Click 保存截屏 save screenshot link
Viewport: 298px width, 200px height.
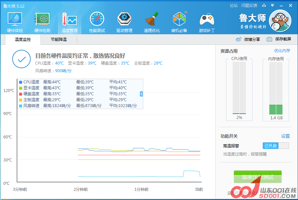pos(283,39)
